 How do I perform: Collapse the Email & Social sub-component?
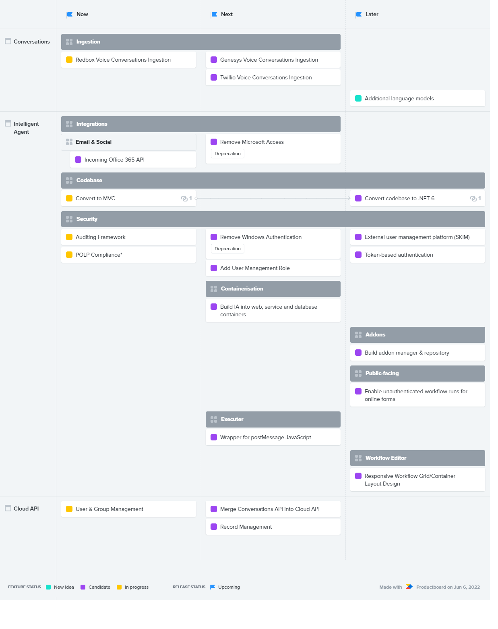pos(128,142)
